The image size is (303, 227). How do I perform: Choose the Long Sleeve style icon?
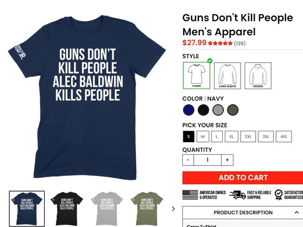click(227, 75)
